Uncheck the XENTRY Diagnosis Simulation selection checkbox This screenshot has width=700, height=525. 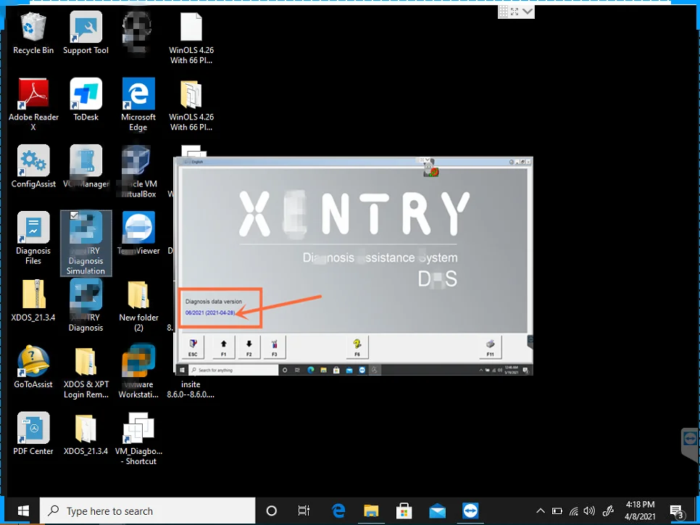(74, 216)
